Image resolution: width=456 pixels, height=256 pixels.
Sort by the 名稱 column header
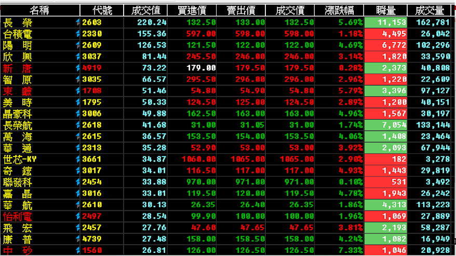tap(40, 11)
